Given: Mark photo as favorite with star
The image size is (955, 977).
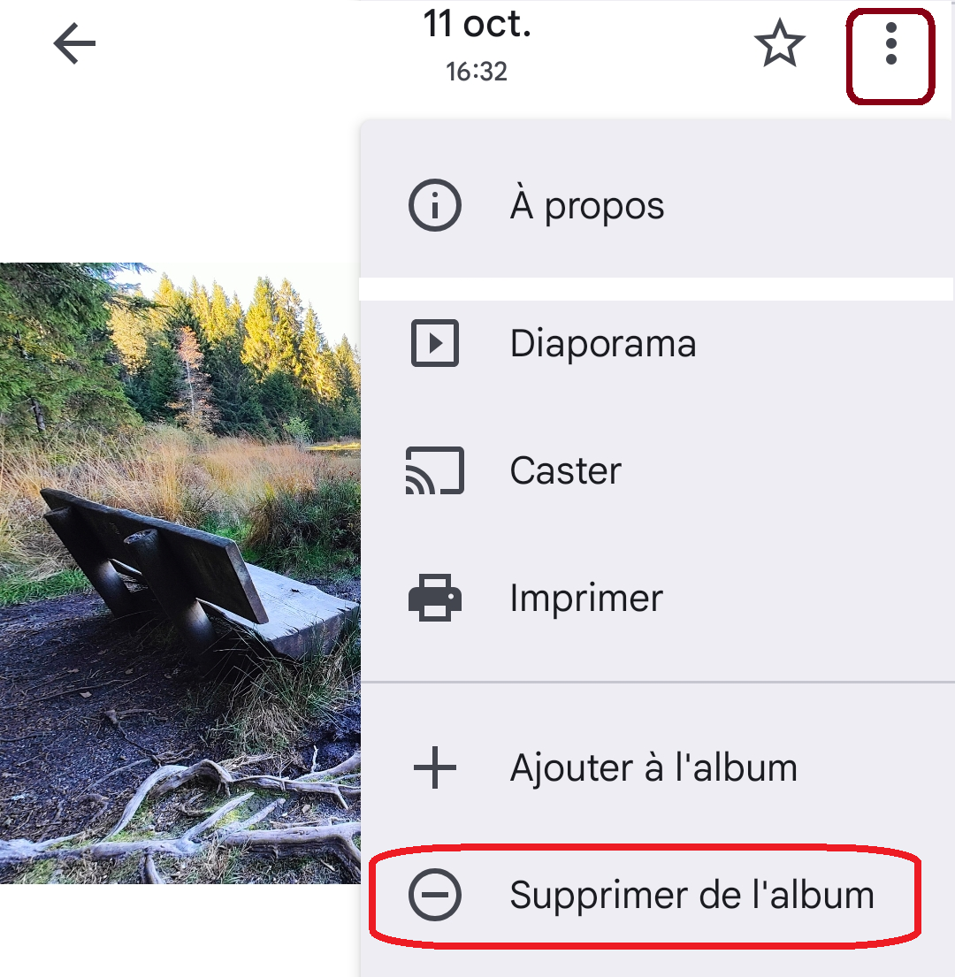Looking at the screenshot, I should (x=779, y=43).
